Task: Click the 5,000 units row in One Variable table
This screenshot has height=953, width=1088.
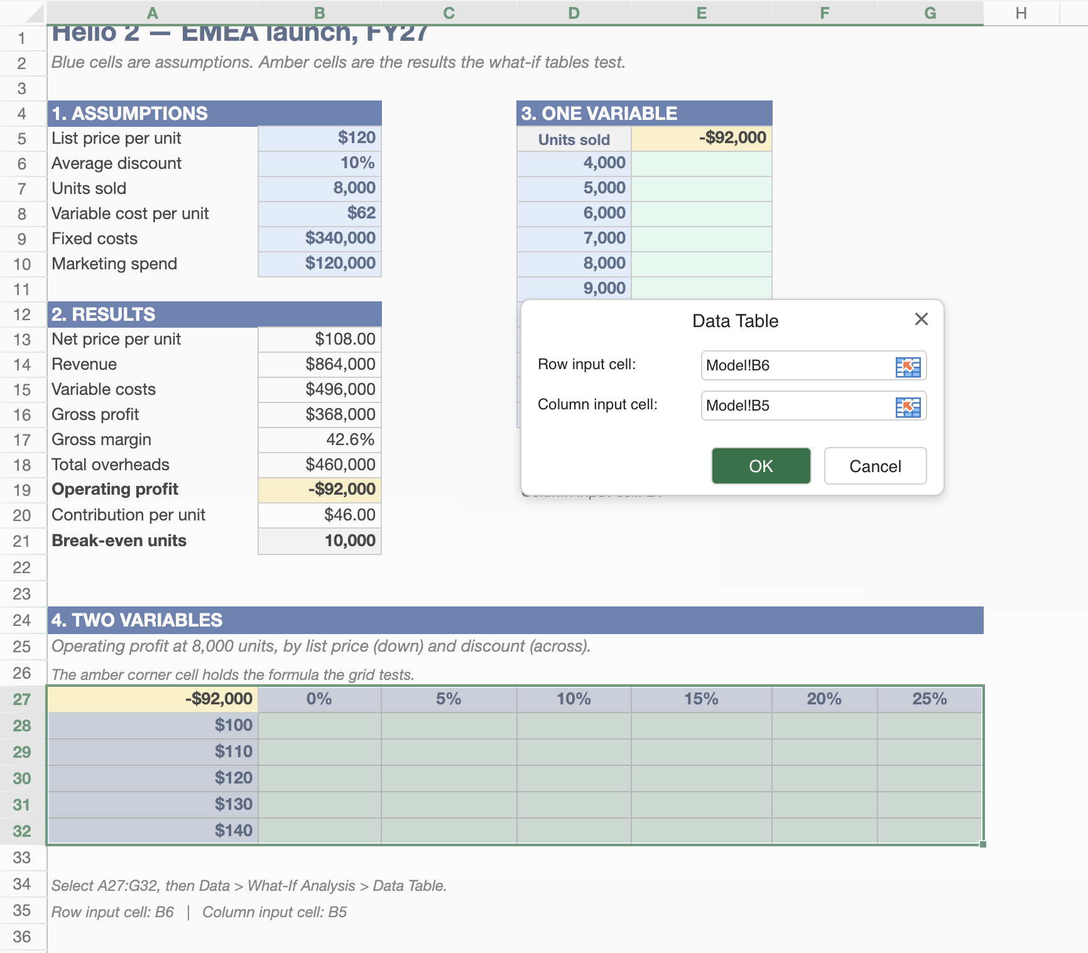Action: click(574, 188)
